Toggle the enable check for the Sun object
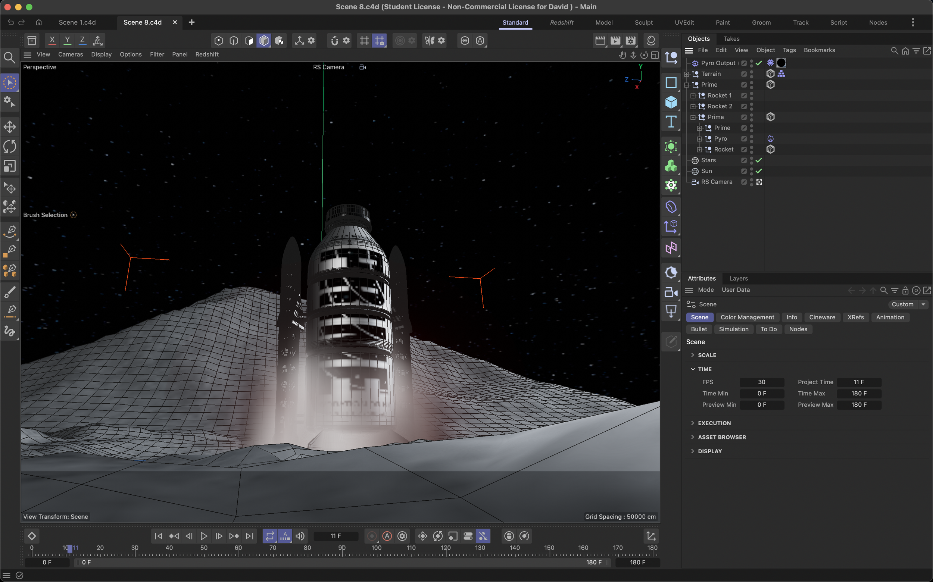Viewport: 933px width, 582px height. 759,171
